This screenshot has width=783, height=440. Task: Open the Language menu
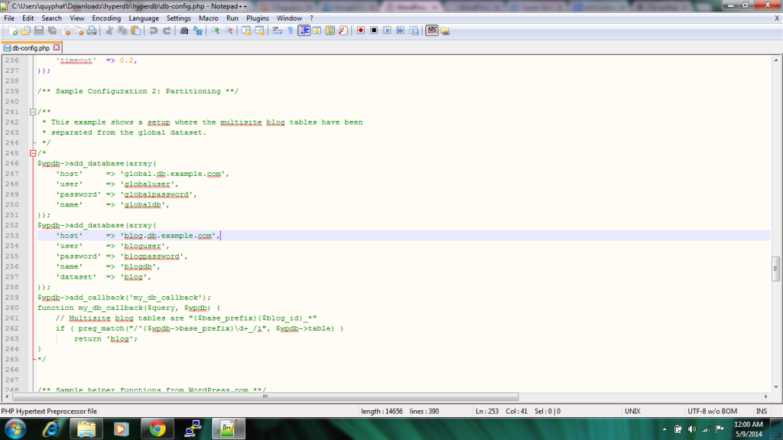(x=144, y=18)
